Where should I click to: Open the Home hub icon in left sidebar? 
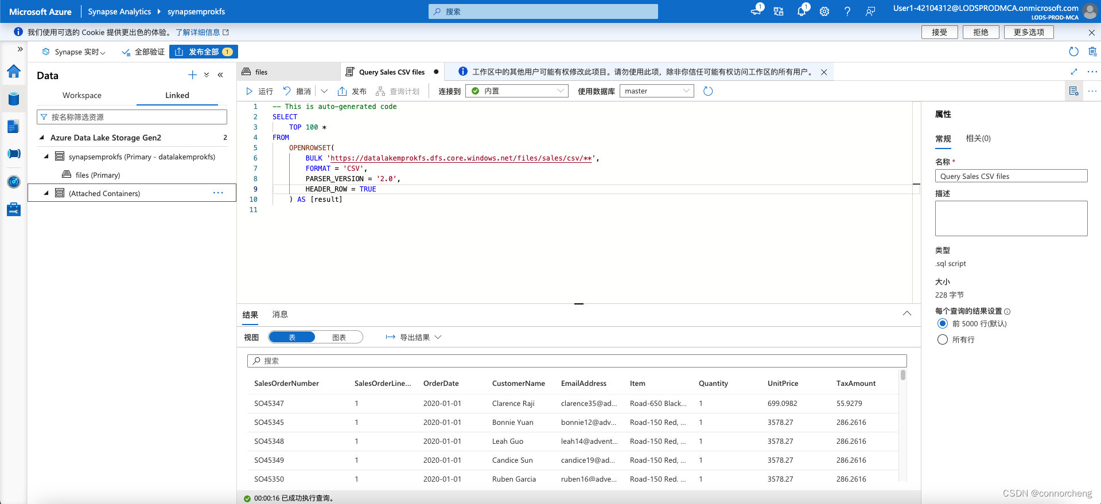tap(14, 72)
